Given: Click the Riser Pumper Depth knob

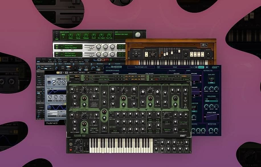Looking at the screenshot, I should 194,117.
